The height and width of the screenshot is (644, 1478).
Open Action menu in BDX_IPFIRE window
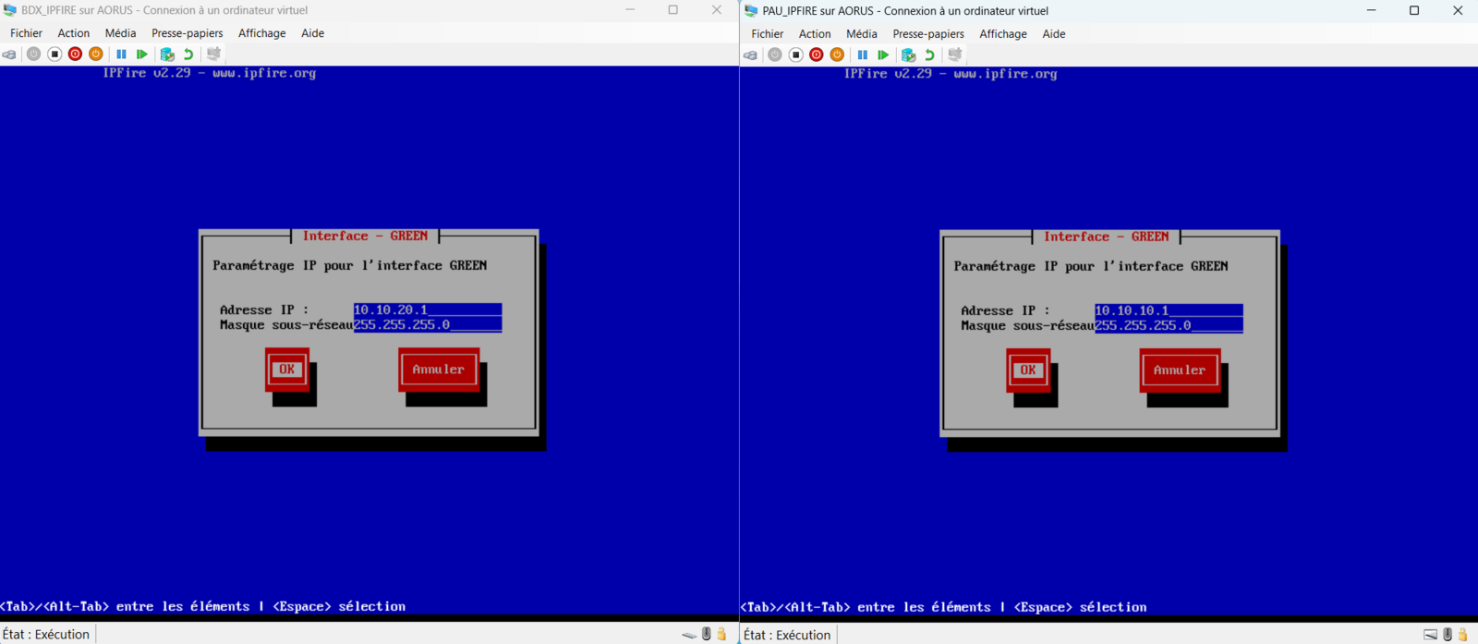74,33
